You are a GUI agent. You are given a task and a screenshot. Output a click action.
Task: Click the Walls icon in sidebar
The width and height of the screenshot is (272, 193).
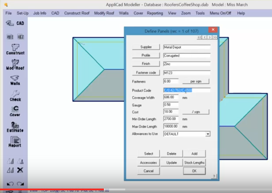[x=15, y=80]
